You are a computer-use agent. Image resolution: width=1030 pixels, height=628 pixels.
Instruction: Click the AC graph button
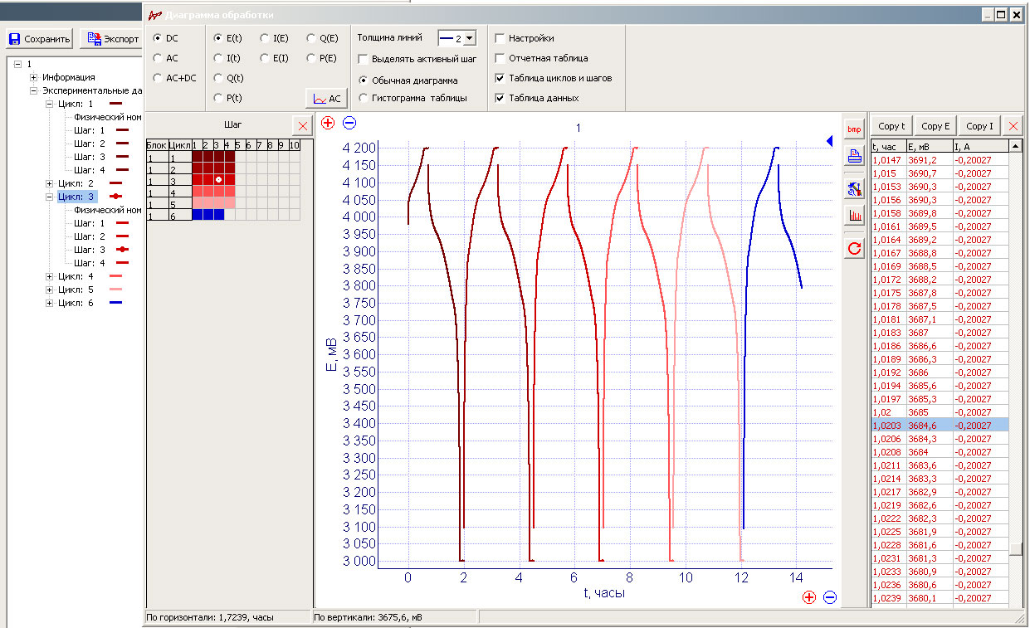[327, 98]
